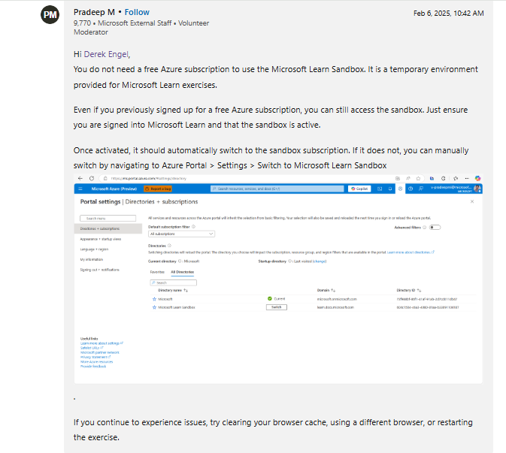Toggle the Advanced filters switch

tap(435, 228)
